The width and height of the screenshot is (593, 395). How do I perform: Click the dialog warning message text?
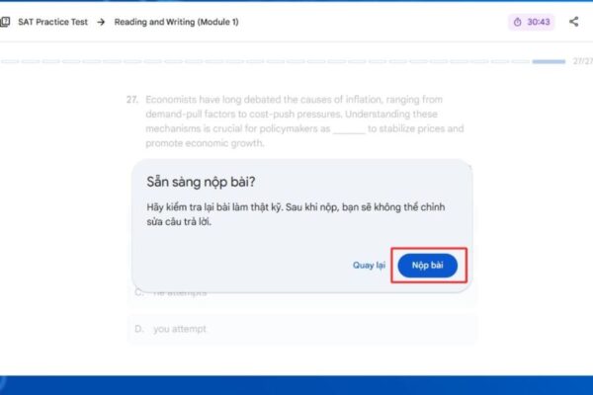[x=296, y=214]
